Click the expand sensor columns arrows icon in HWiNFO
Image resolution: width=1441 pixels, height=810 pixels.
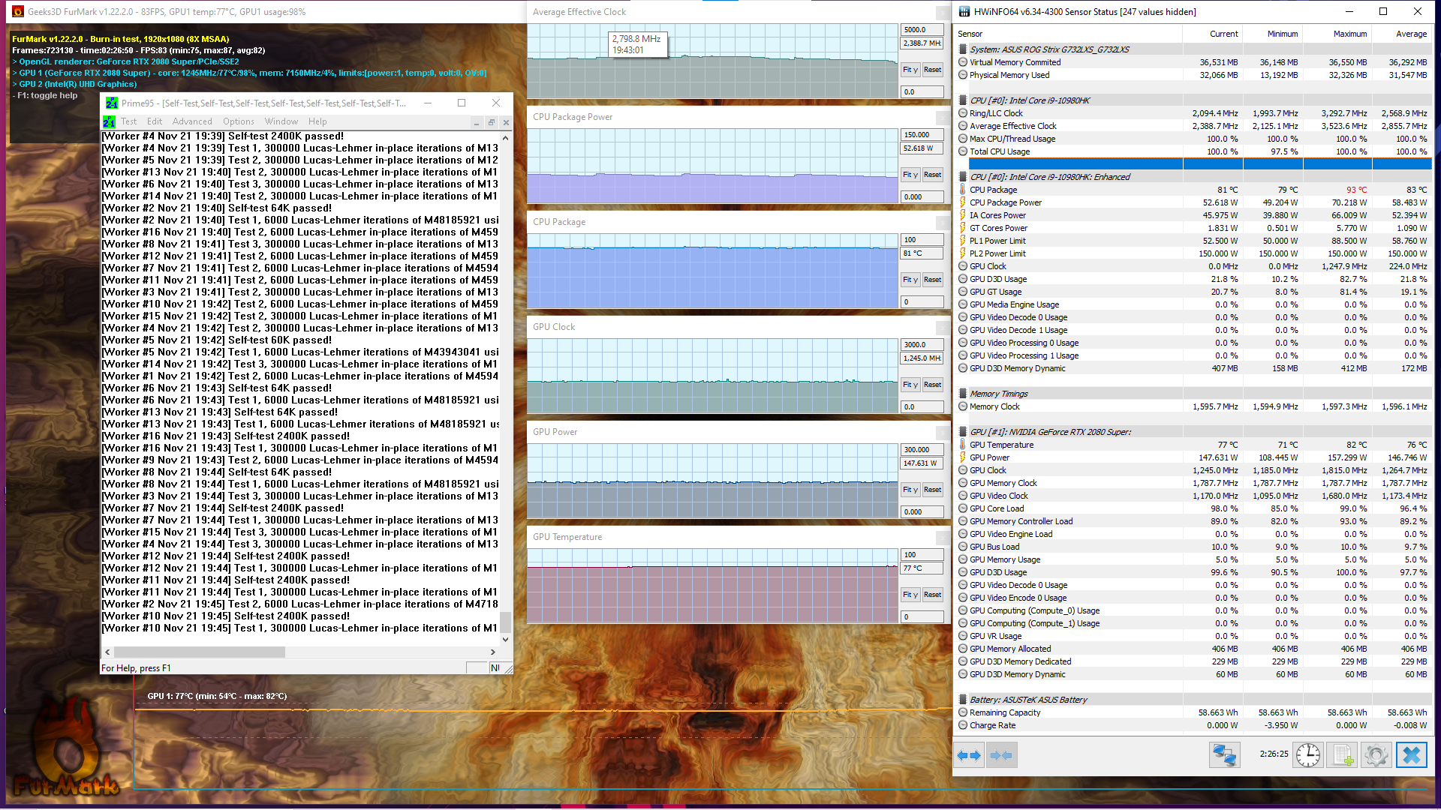click(x=969, y=755)
